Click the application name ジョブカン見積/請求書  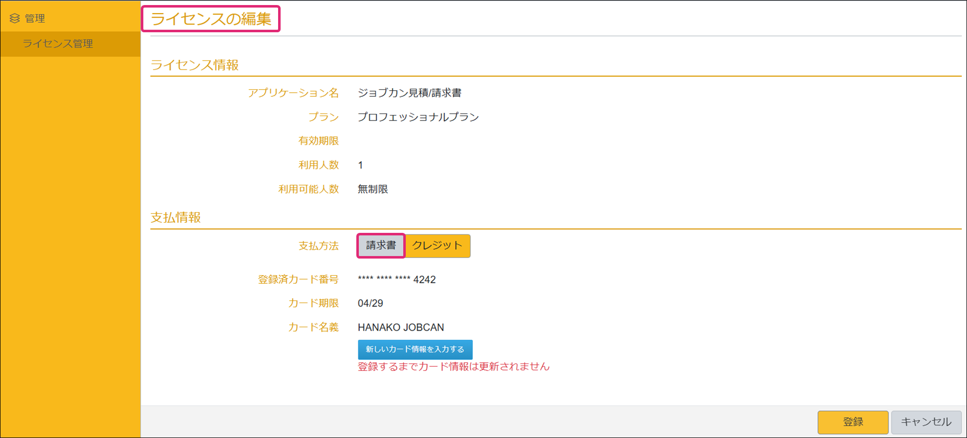409,93
